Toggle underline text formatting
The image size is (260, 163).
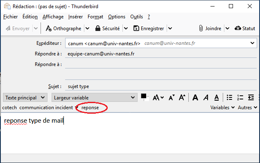(217, 98)
